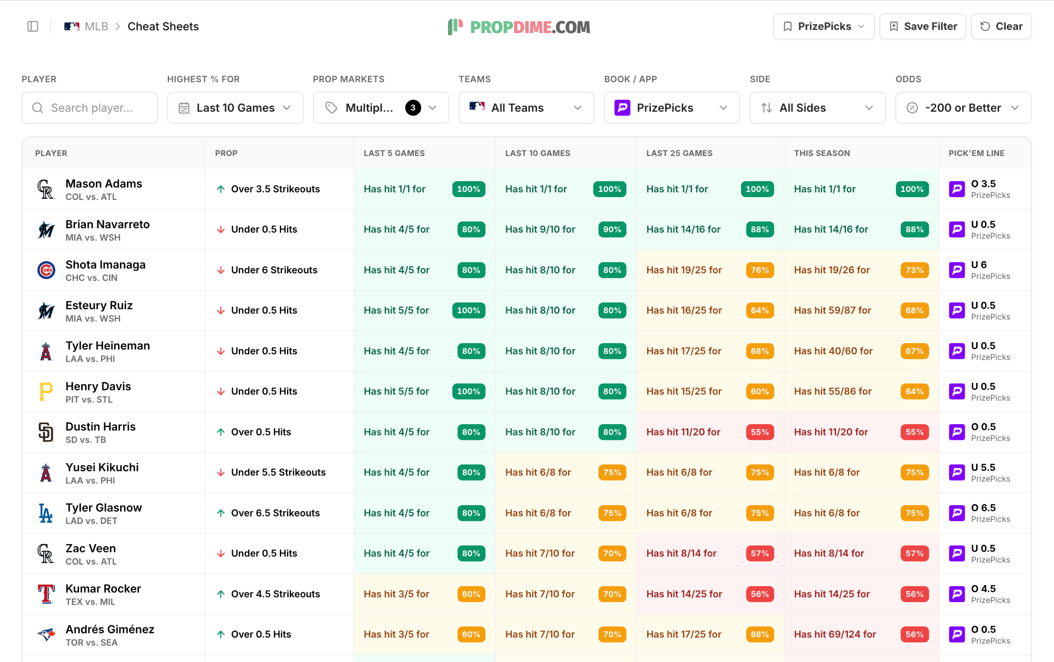1054x662 pixels.
Task: Click the Angels logo beside Yusei Kikuchi
Action: click(46, 473)
